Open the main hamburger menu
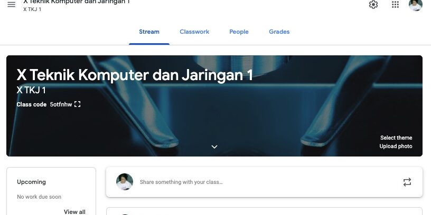Screen dimensions: 431x215 (11, 4)
